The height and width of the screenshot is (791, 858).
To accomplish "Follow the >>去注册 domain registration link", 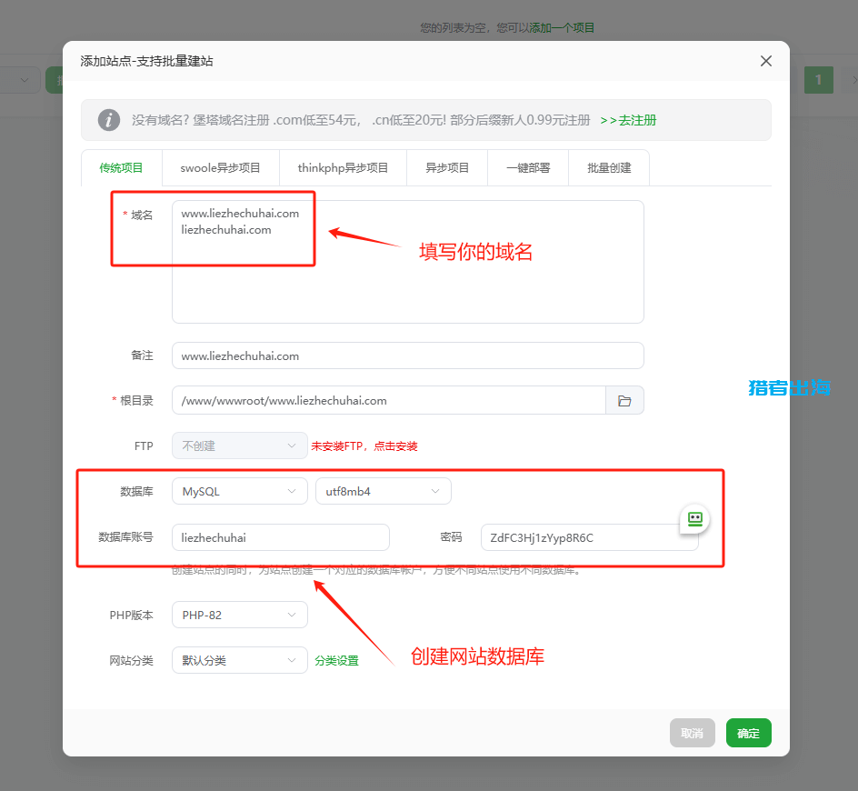I will point(628,120).
